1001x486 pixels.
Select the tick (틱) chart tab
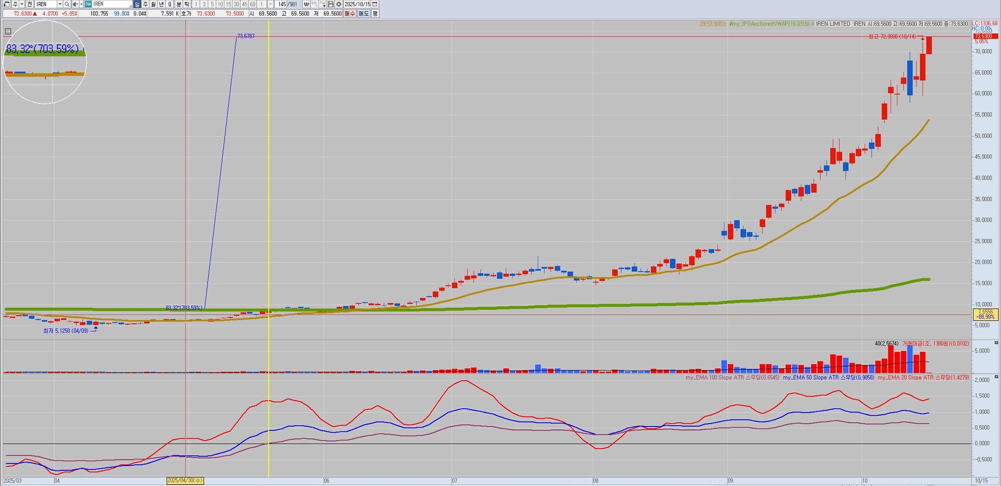[x=187, y=4]
